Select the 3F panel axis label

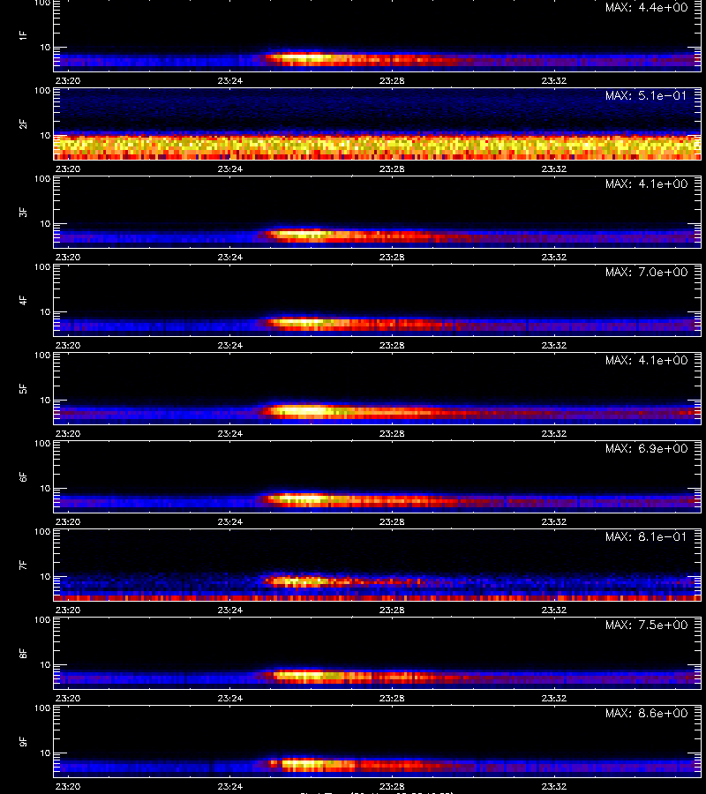tap(23, 212)
